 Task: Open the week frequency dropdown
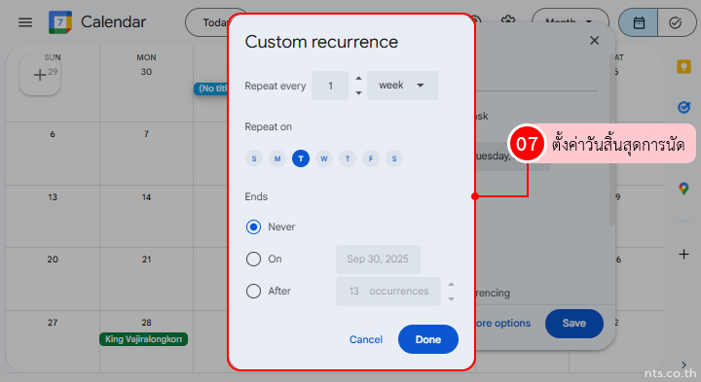coord(402,86)
